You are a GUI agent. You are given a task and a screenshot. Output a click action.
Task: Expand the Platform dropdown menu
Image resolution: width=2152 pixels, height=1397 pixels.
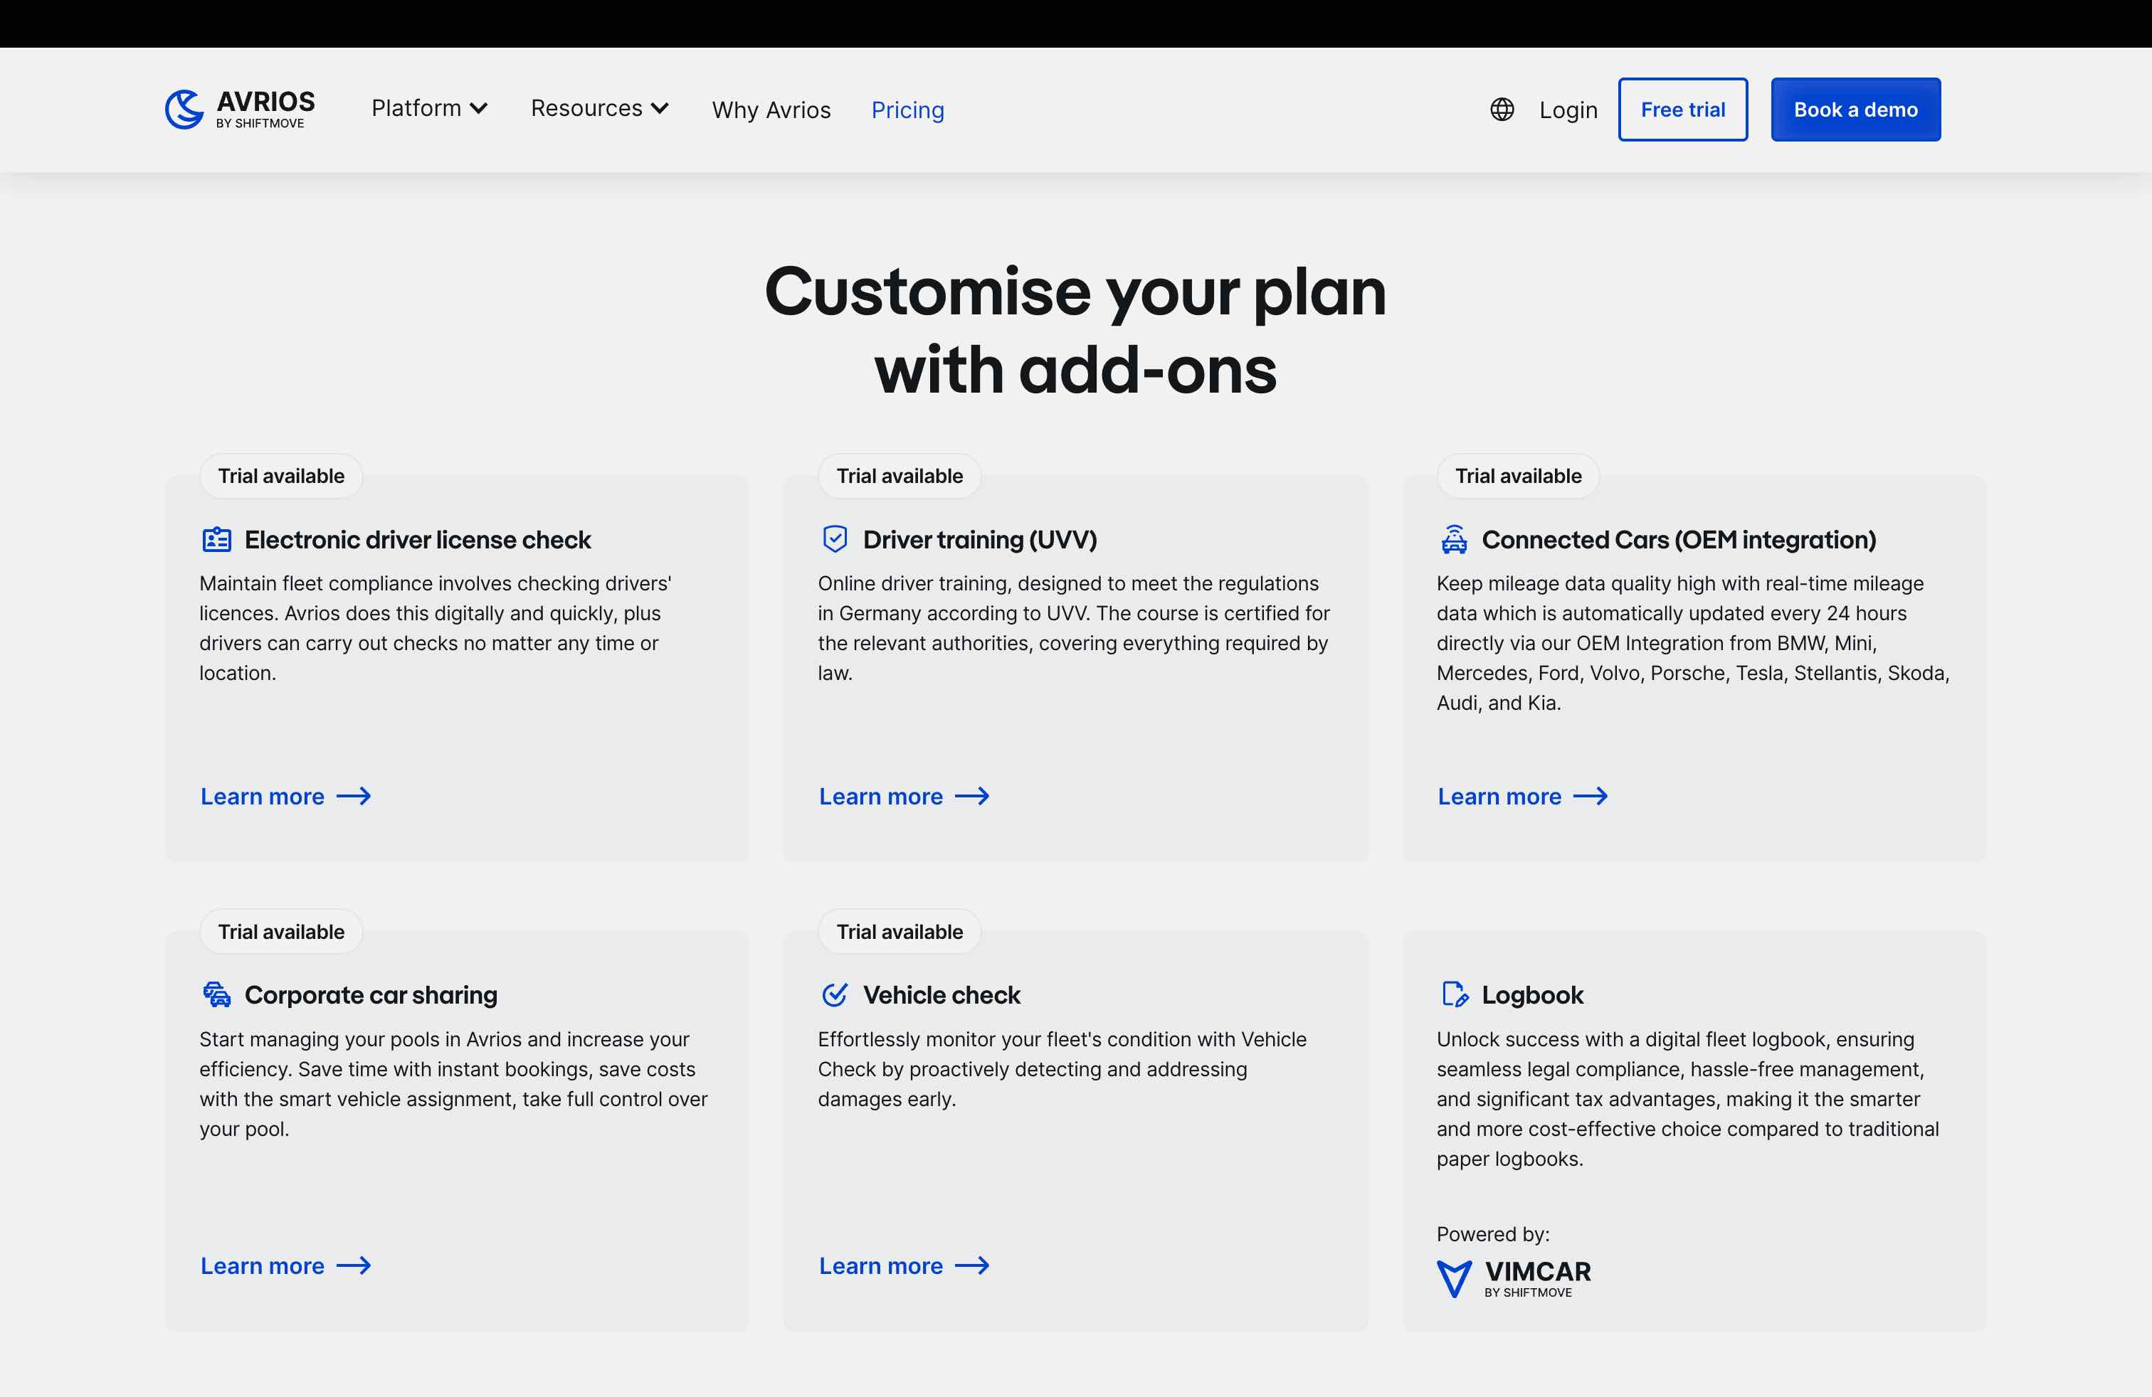point(430,108)
